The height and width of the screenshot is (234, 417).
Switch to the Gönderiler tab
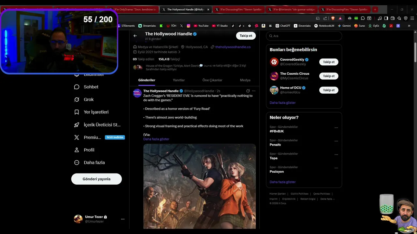pos(147,80)
